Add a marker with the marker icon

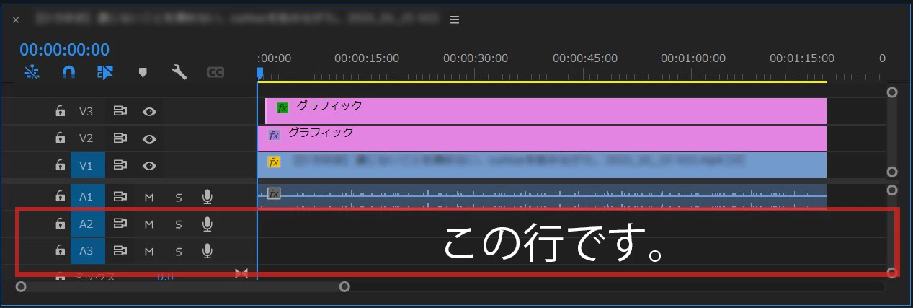click(x=143, y=72)
